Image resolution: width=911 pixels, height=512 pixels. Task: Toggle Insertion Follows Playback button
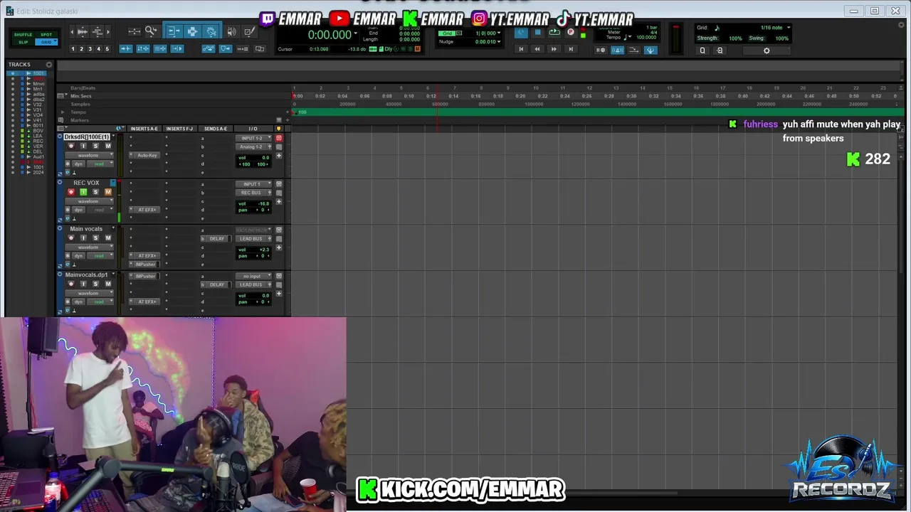[x=177, y=49]
